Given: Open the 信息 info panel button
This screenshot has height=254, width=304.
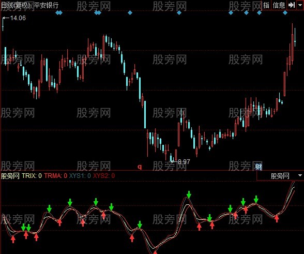Looking at the screenshot, I should pyautogui.click(x=279, y=5).
